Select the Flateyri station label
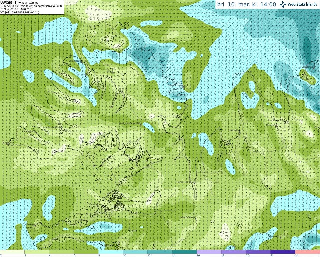 [x=62, y=73]
